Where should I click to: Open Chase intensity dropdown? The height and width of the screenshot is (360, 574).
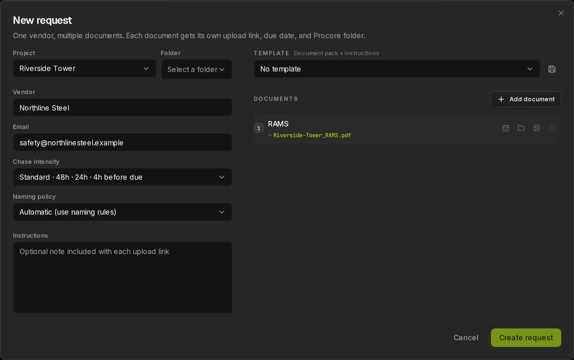123,177
